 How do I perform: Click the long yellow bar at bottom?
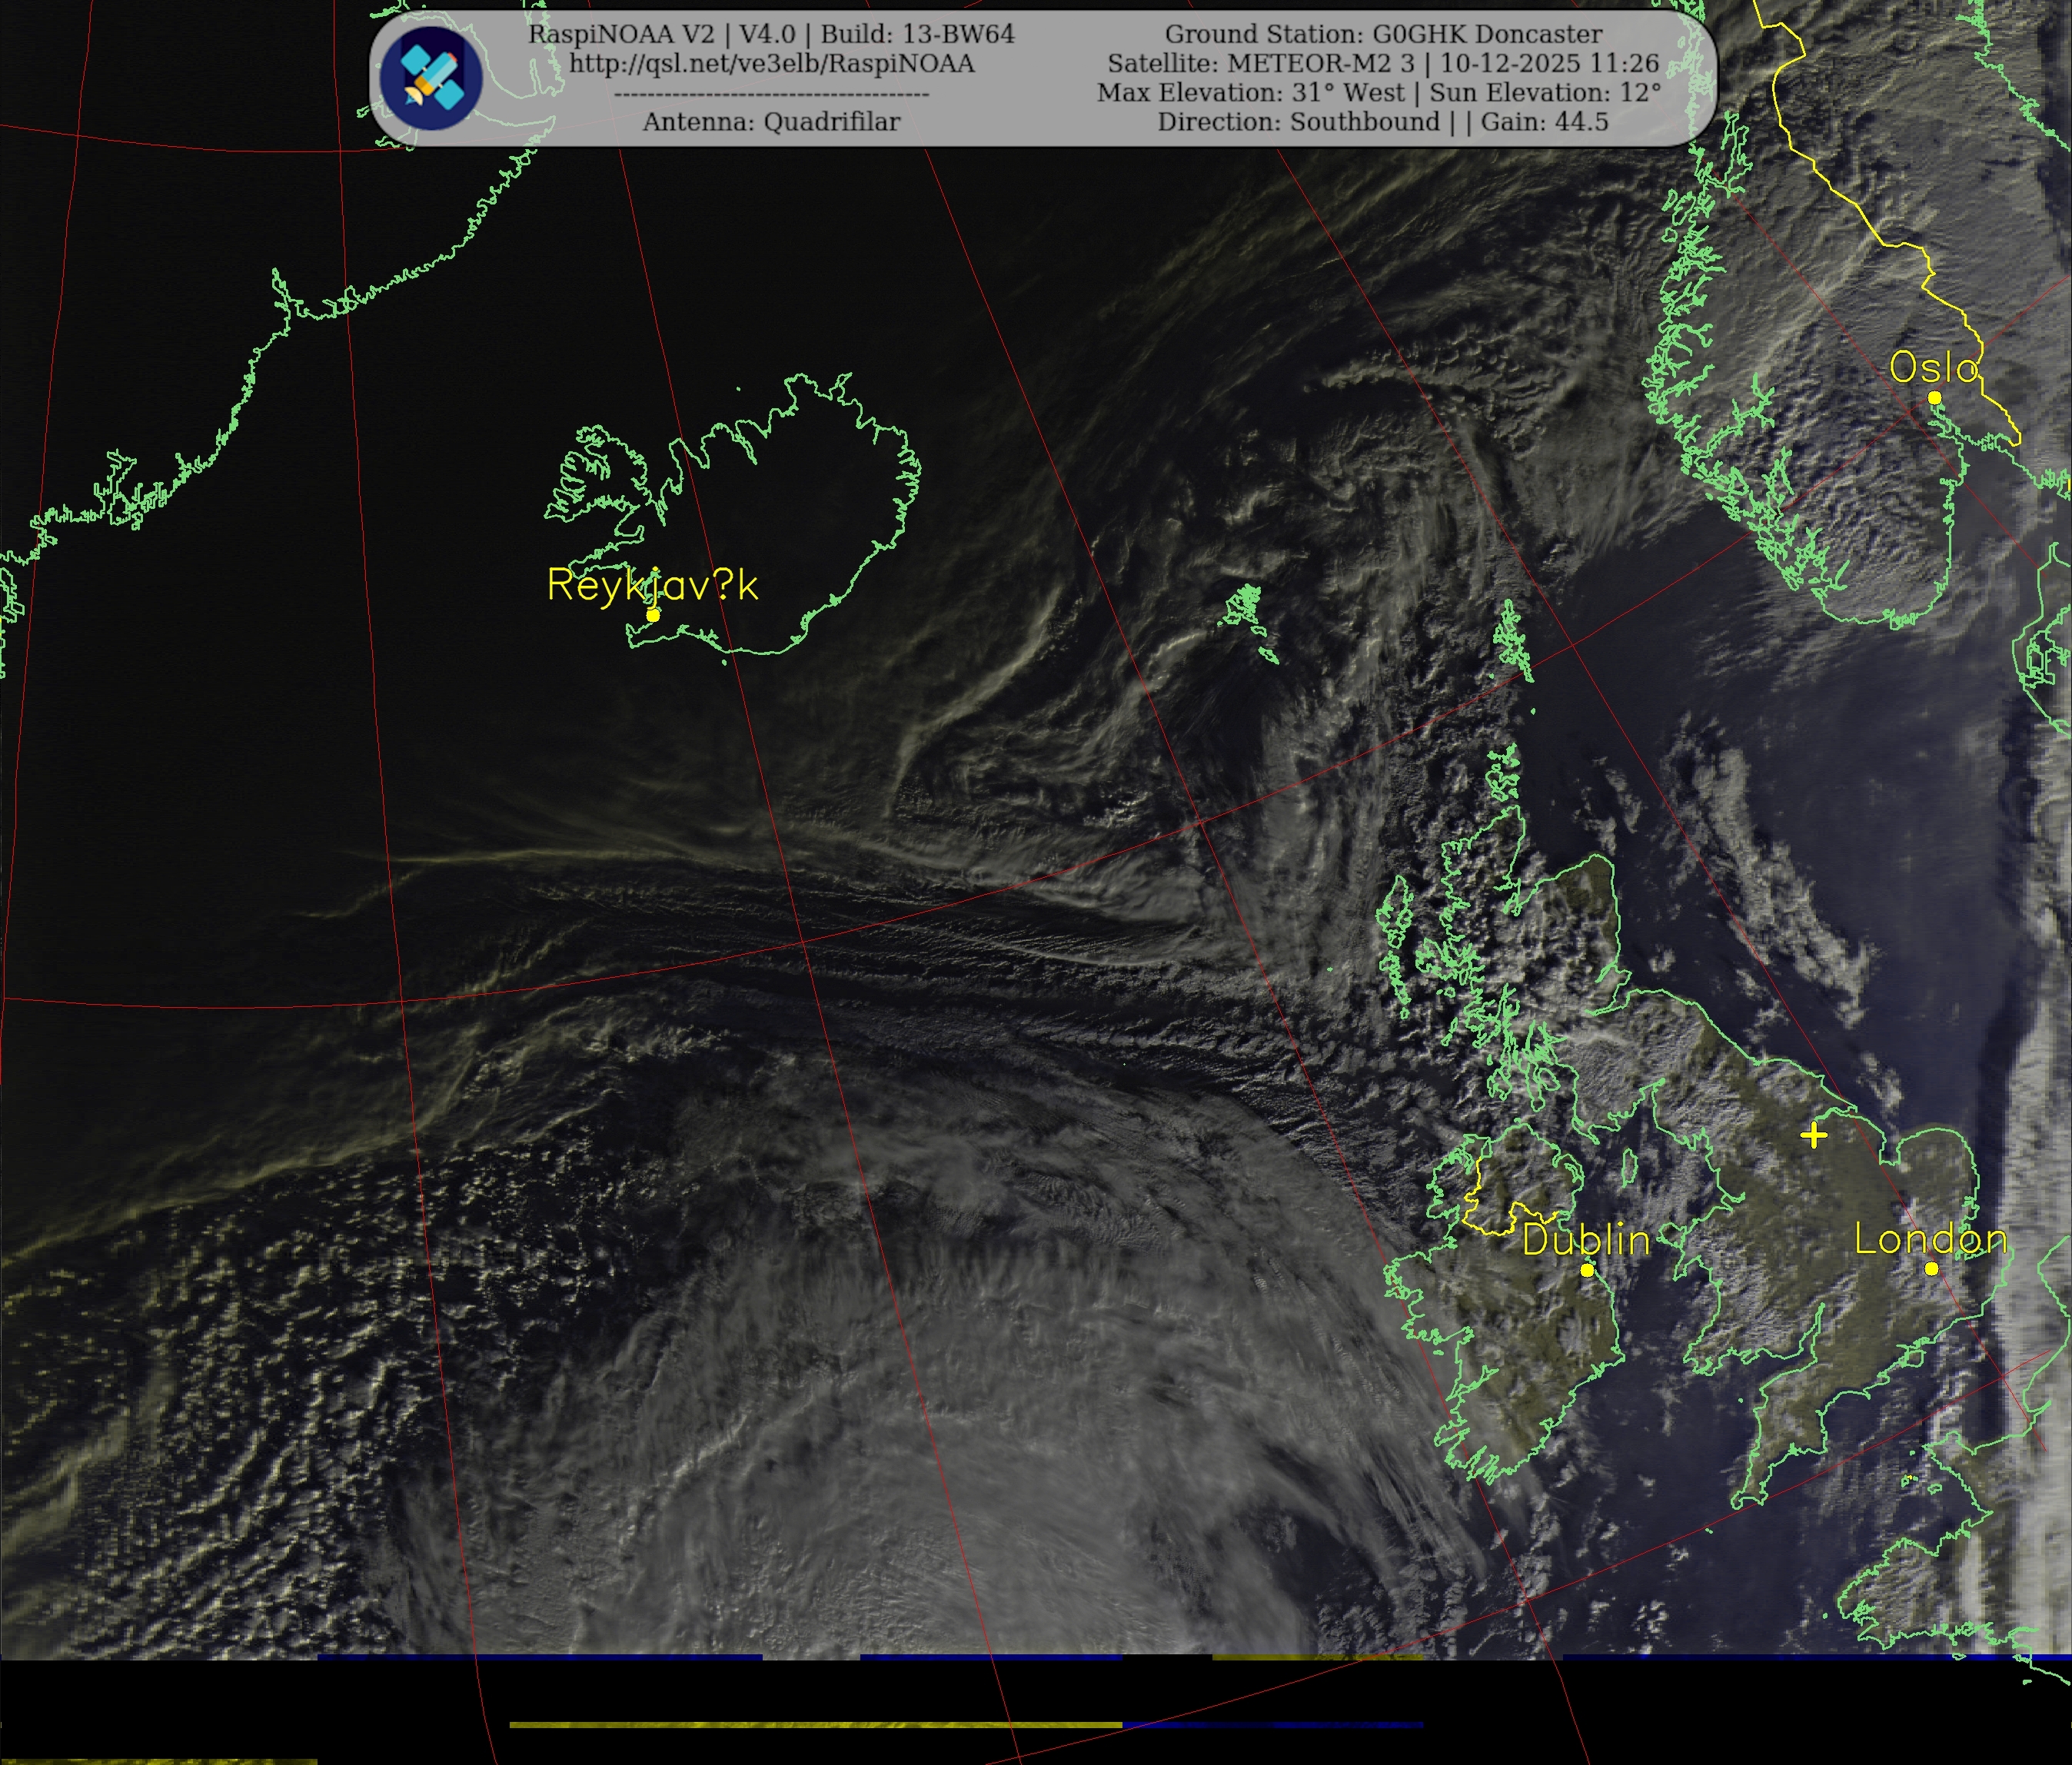pyautogui.click(x=815, y=1724)
